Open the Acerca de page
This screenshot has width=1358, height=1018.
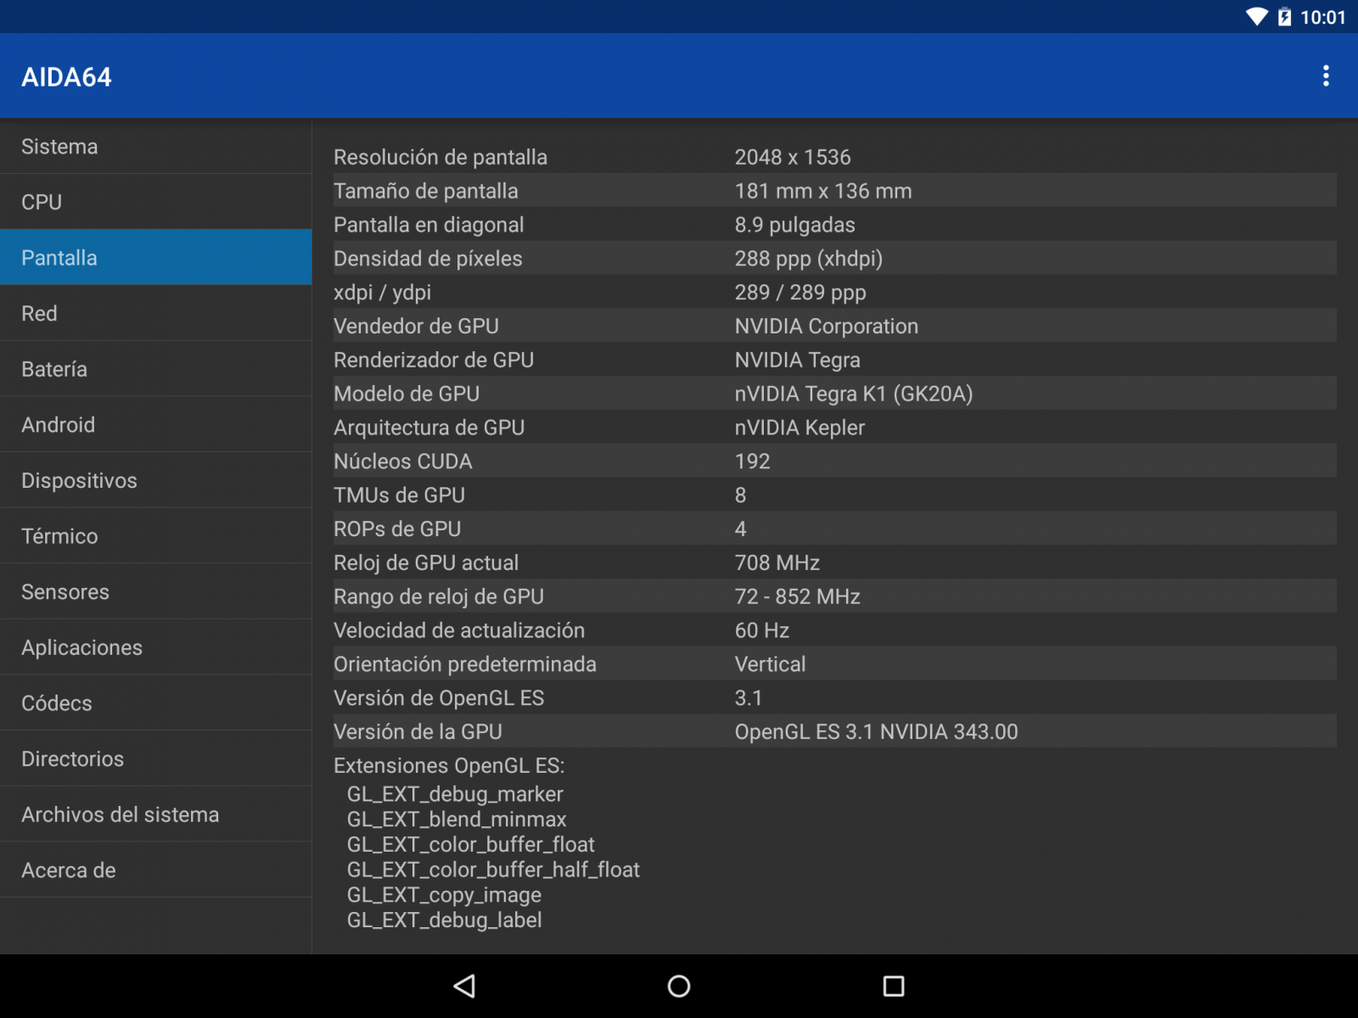pyautogui.click(x=155, y=870)
